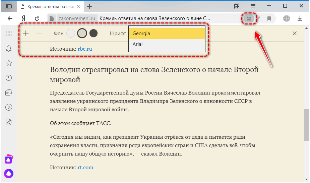The image size is (310, 183).
Task: Select the light white background swatch
Action: (71, 33)
